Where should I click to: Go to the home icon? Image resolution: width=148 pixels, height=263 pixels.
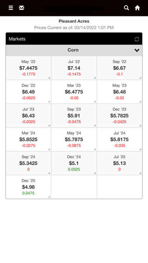tap(137, 8)
